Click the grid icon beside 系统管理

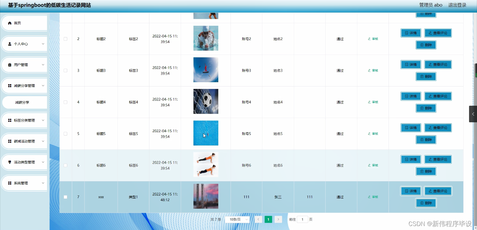coord(10,183)
